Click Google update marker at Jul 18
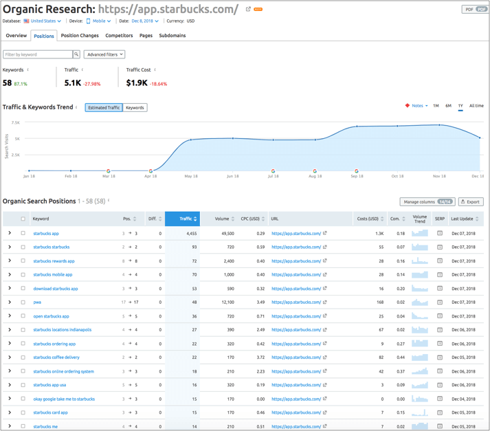 click(x=273, y=171)
